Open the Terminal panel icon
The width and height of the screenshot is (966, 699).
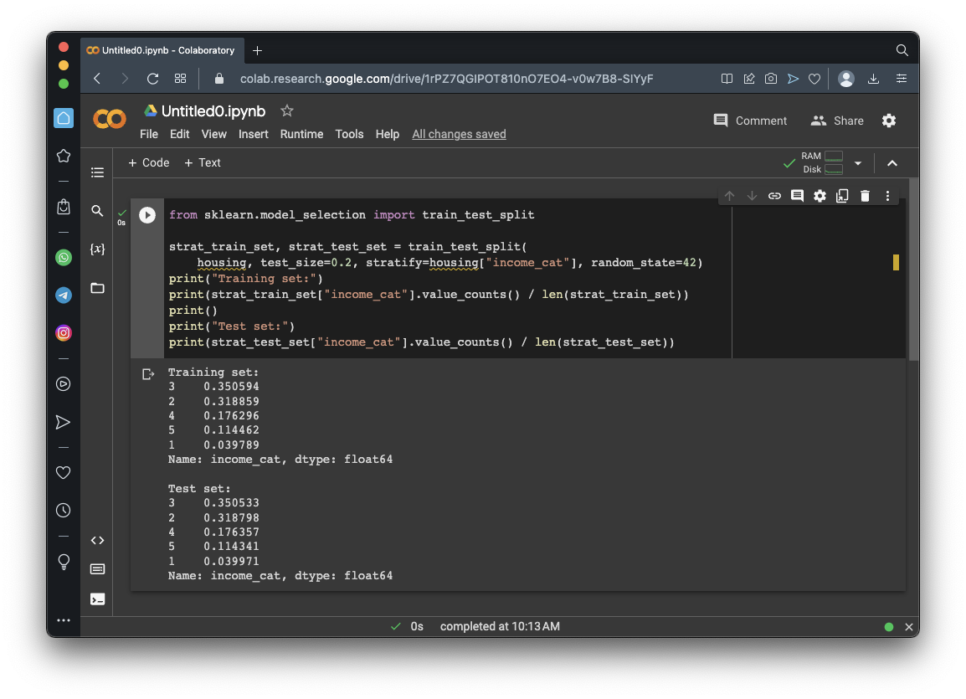click(98, 599)
